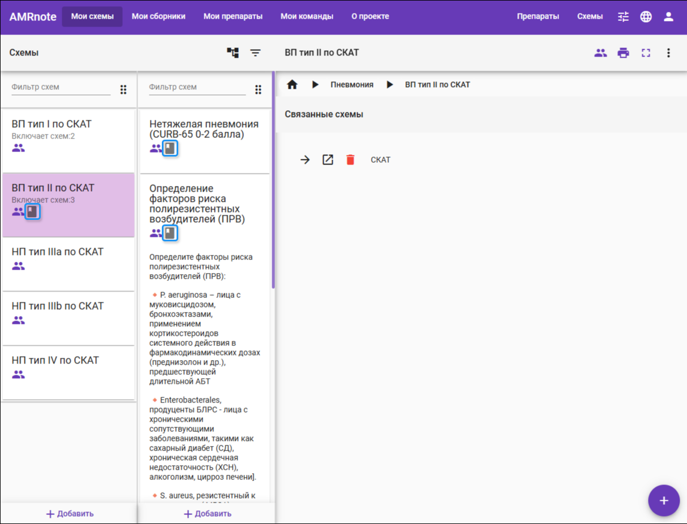Open the user account icon

[x=668, y=16]
